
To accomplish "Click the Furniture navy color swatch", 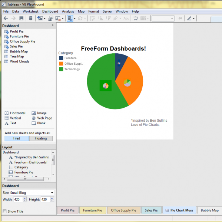I will [x=61, y=58].
